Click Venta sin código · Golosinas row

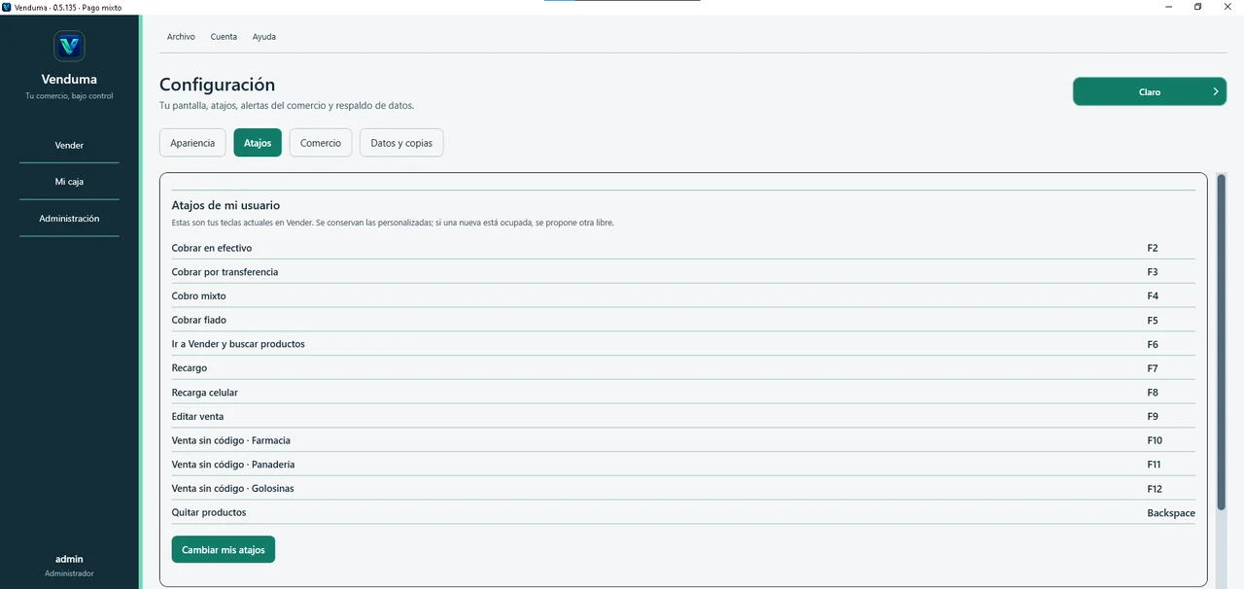coord(683,489)
